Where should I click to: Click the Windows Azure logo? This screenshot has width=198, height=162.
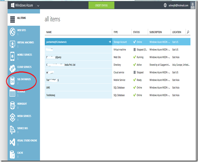(22, 5)
